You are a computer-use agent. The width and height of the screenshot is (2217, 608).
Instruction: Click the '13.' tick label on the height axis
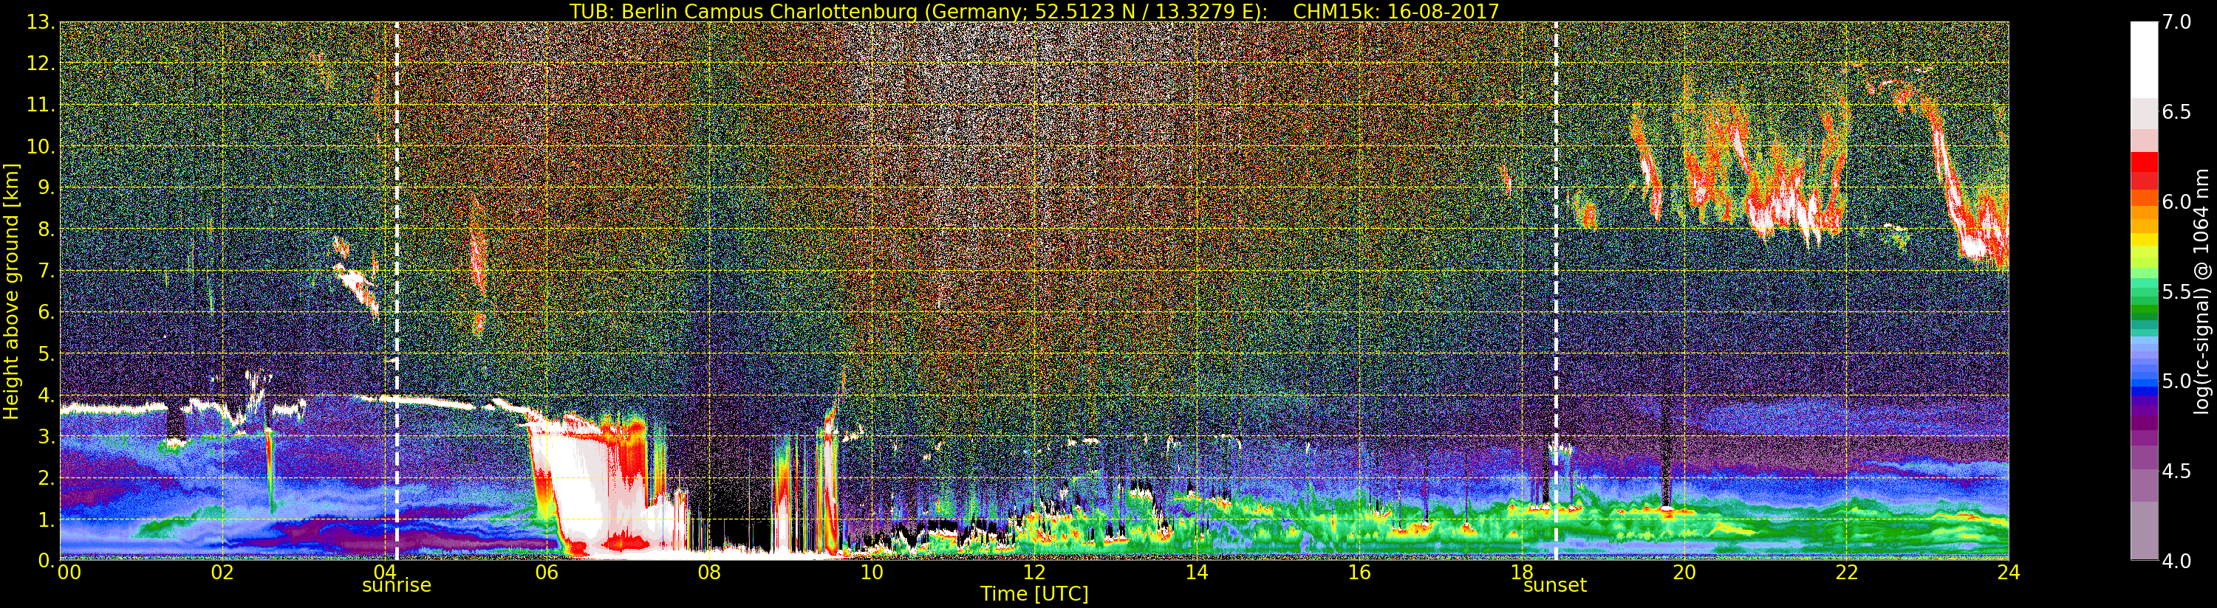coord(41,22)
